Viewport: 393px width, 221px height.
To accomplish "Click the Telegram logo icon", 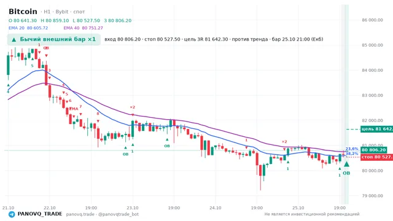I will (x=12, y=214).
